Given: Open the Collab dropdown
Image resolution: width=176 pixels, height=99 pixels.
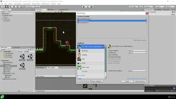Looking at the screenshot, I should pos(133,7).
